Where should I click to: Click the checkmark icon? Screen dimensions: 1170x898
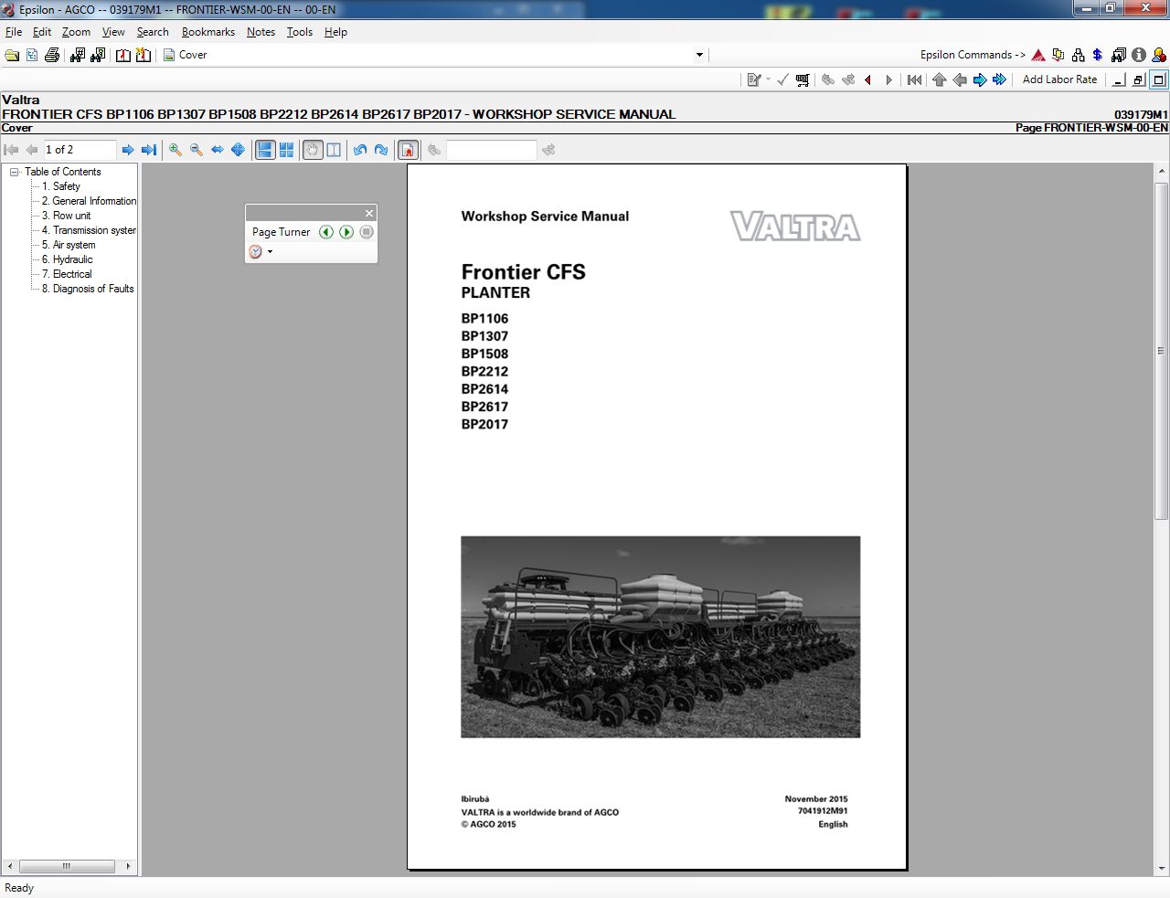[782, 79]
